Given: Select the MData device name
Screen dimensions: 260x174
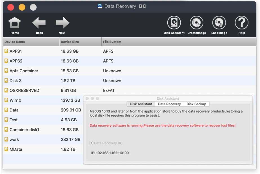Looking at the screenshot, I should coord(16,149).
